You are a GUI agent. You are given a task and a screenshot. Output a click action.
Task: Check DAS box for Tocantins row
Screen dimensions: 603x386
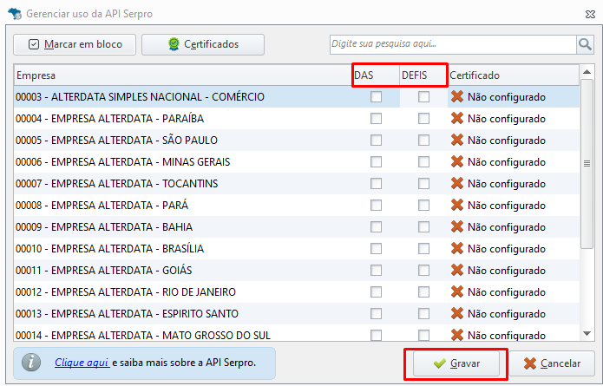pyautogui.click(x=376, y=183)
